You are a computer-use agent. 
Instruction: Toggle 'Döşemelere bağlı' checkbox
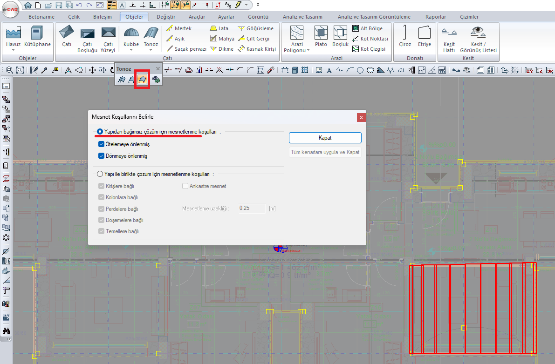[x=101, y=220]
